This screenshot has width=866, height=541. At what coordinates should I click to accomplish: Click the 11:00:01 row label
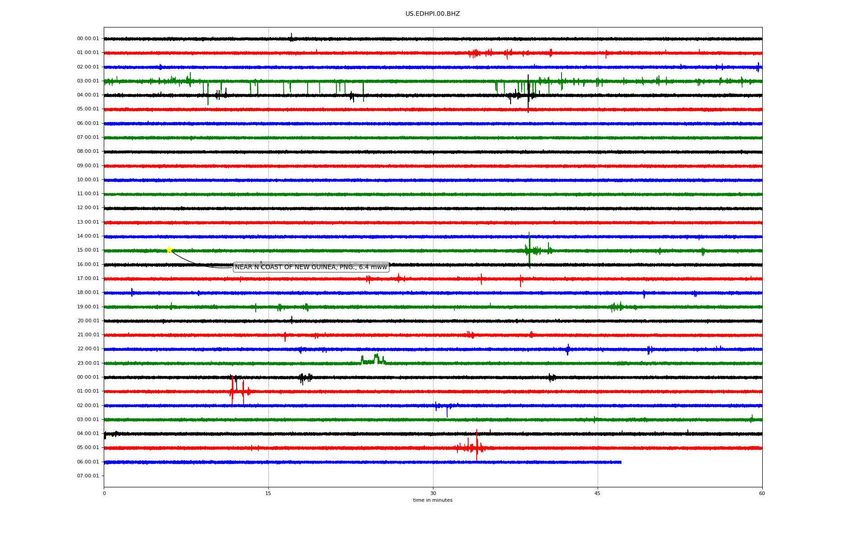(x=88, y=194)
